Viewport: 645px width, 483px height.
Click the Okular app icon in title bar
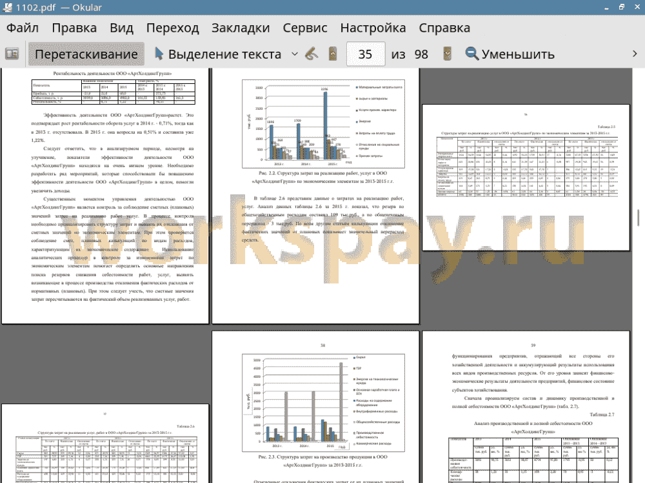click(7, 7)
